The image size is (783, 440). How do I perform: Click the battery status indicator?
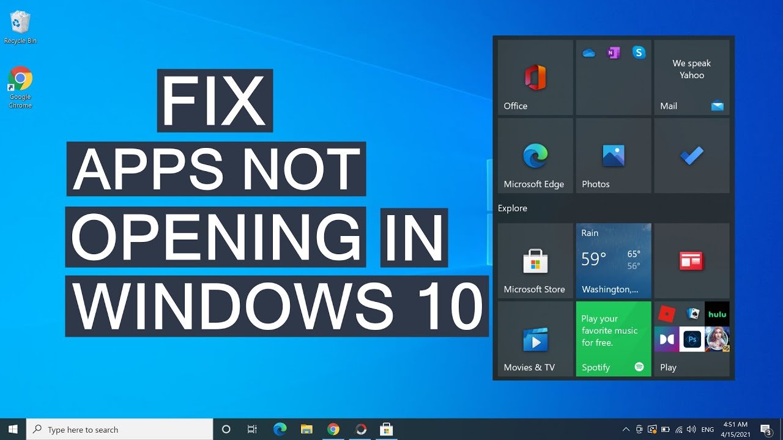pyautogui.click(x=666, y=428)
